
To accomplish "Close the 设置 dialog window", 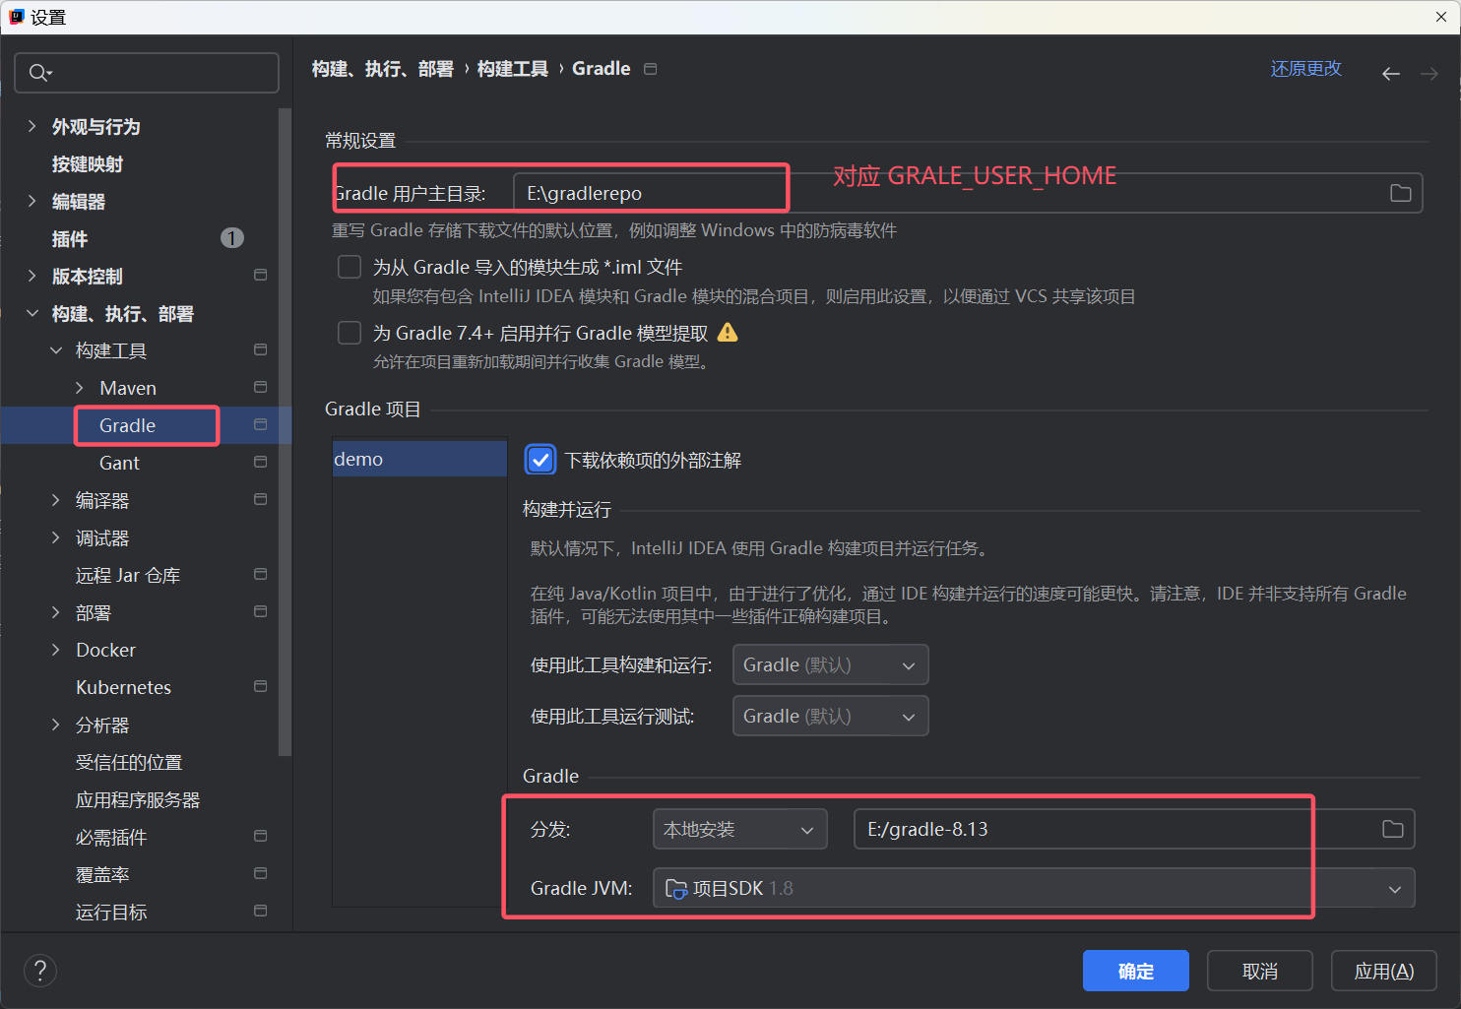I will [1441, 17].
